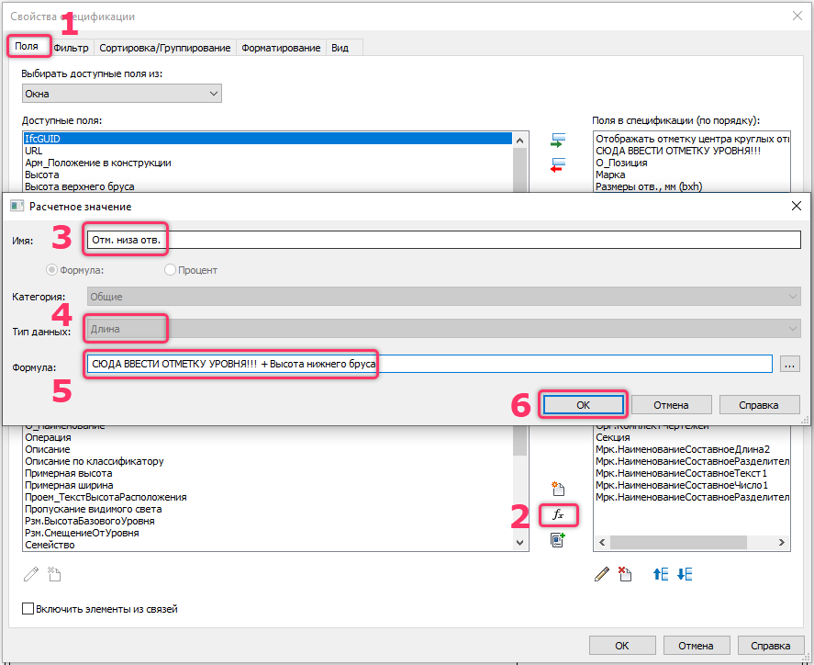The width and height of the screenshot is (814, 665).
Task: Select Примерная ширина field
Action: 268,485
